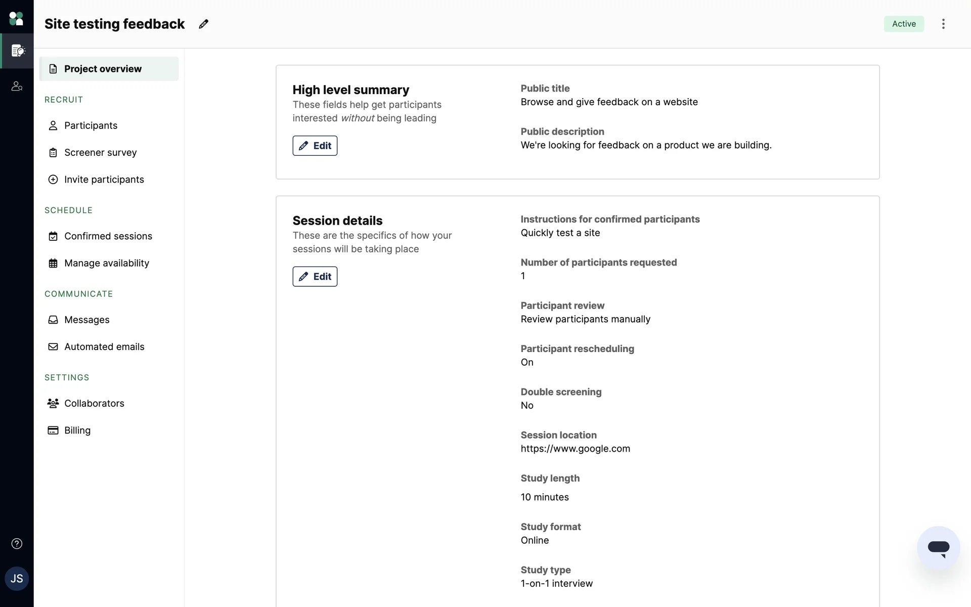The width and height of the screenshot is (971, 607).
Task: Go to Participants page
Action: (x=91, y=125)
